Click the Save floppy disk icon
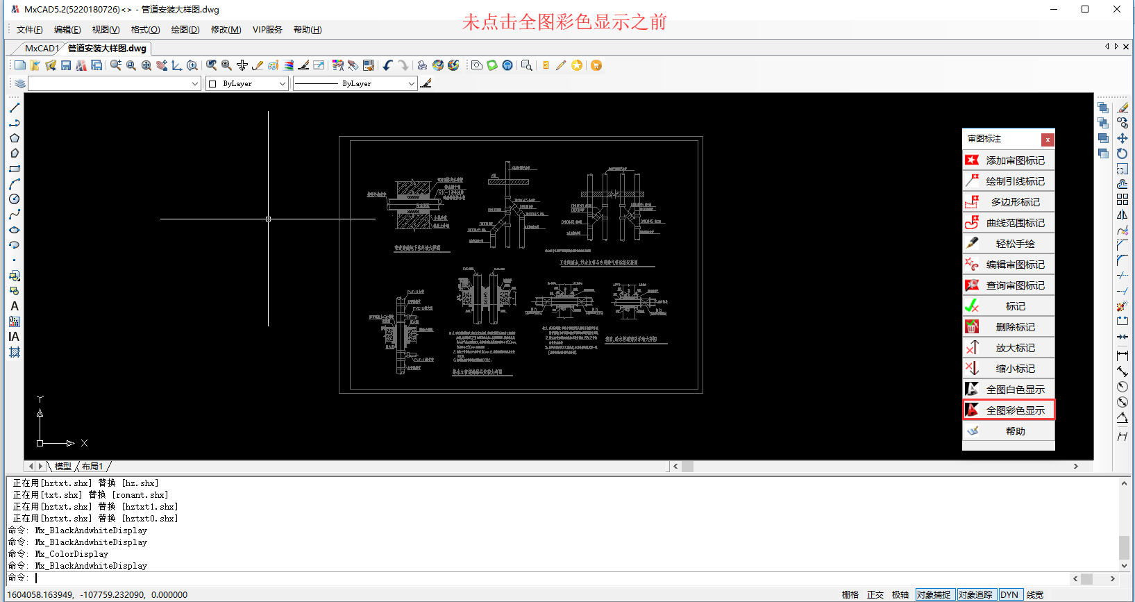The image size is (1135, 602). click(66, 65)
